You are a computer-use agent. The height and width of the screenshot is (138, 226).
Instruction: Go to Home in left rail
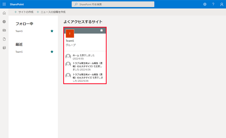[x=4, y=13]
